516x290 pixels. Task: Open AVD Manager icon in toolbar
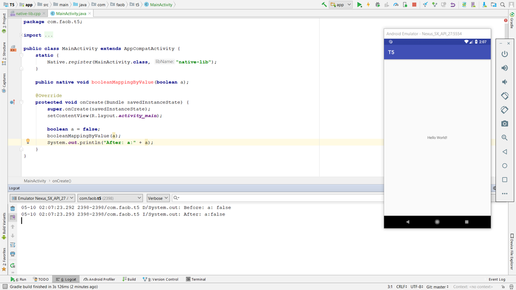click(x=473, y=5)
